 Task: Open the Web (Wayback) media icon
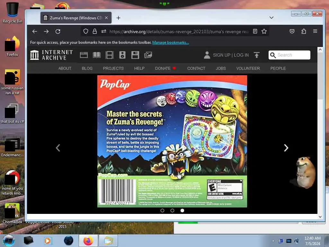pyautogui.click(x=84, y=55)
